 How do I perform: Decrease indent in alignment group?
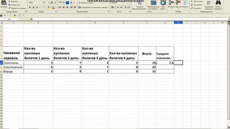[x=72, y=7]
